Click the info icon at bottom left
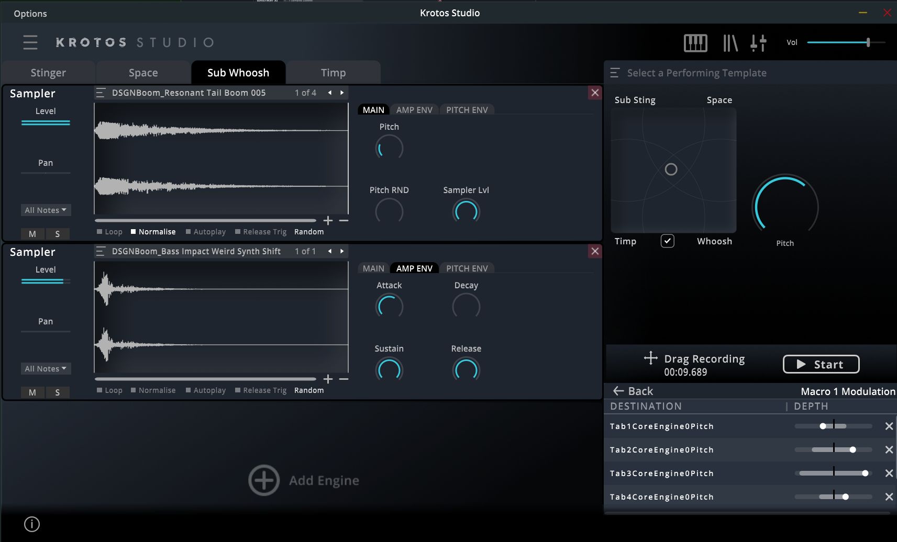897x542 pixels. point(32,524)
